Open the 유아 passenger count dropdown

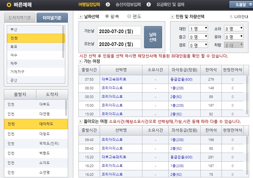coord(234,37)
